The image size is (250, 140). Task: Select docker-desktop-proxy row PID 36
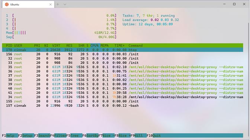pyautogui.click(x=123, y=71)
